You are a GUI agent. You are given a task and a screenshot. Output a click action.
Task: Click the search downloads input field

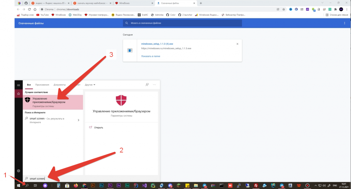tap(182, 23)
